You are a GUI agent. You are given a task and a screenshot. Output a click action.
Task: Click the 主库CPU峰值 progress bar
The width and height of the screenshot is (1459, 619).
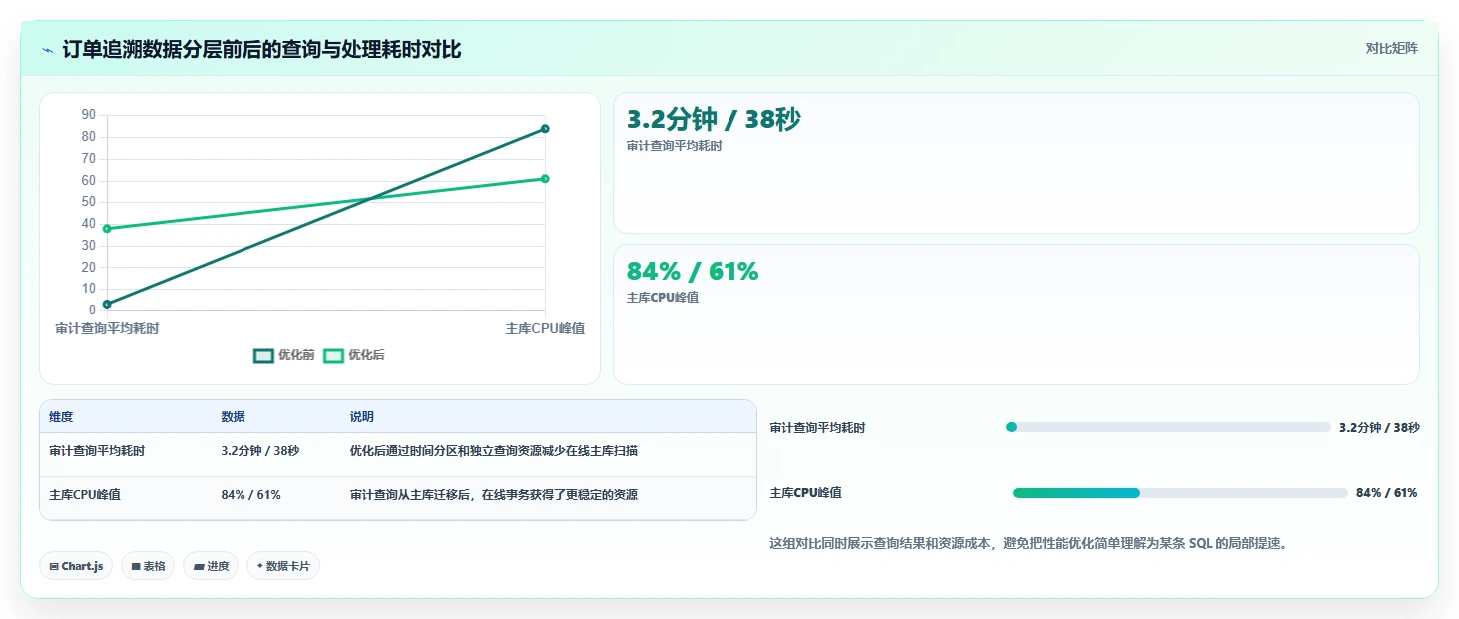pos(1181,493)
